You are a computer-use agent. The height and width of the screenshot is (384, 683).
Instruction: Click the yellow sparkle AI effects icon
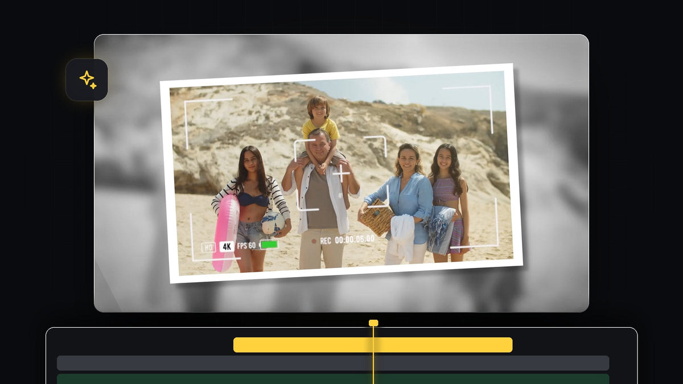tap(87, 80)
